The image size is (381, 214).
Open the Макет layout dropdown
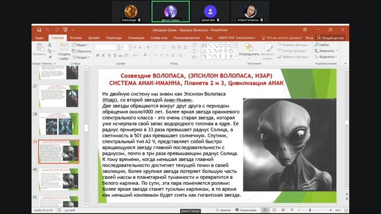pyautogui.click(x=80, y=45)
